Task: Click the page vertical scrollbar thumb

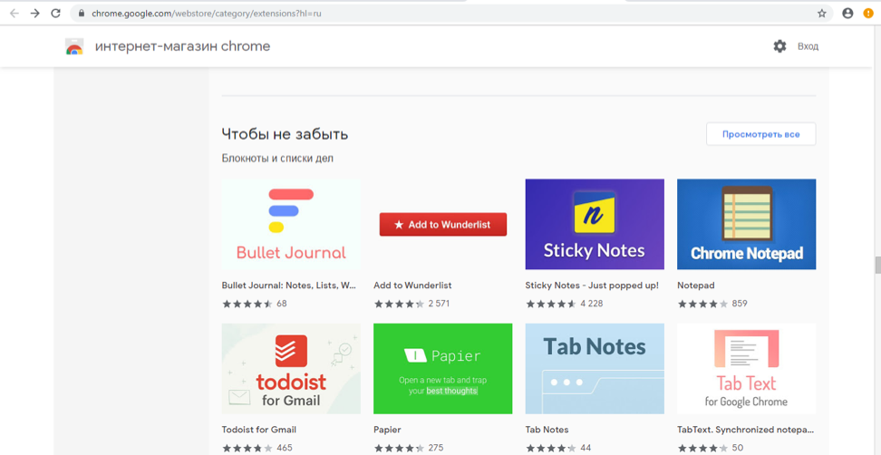Action: [876, 265]
